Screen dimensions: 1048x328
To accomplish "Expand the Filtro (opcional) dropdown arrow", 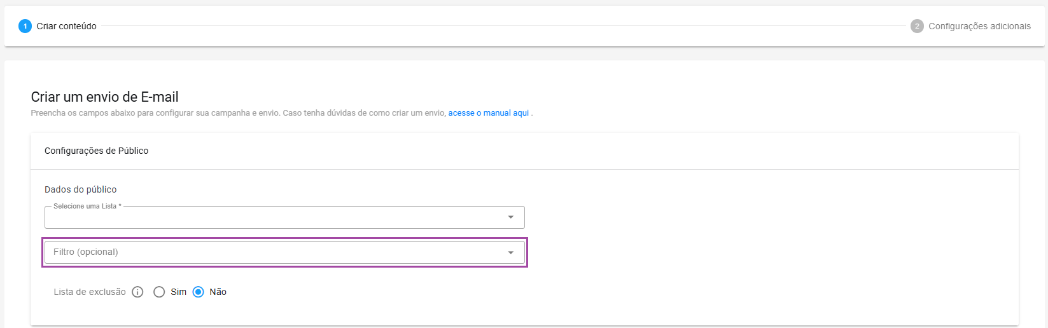I will [x=510, y=252].
